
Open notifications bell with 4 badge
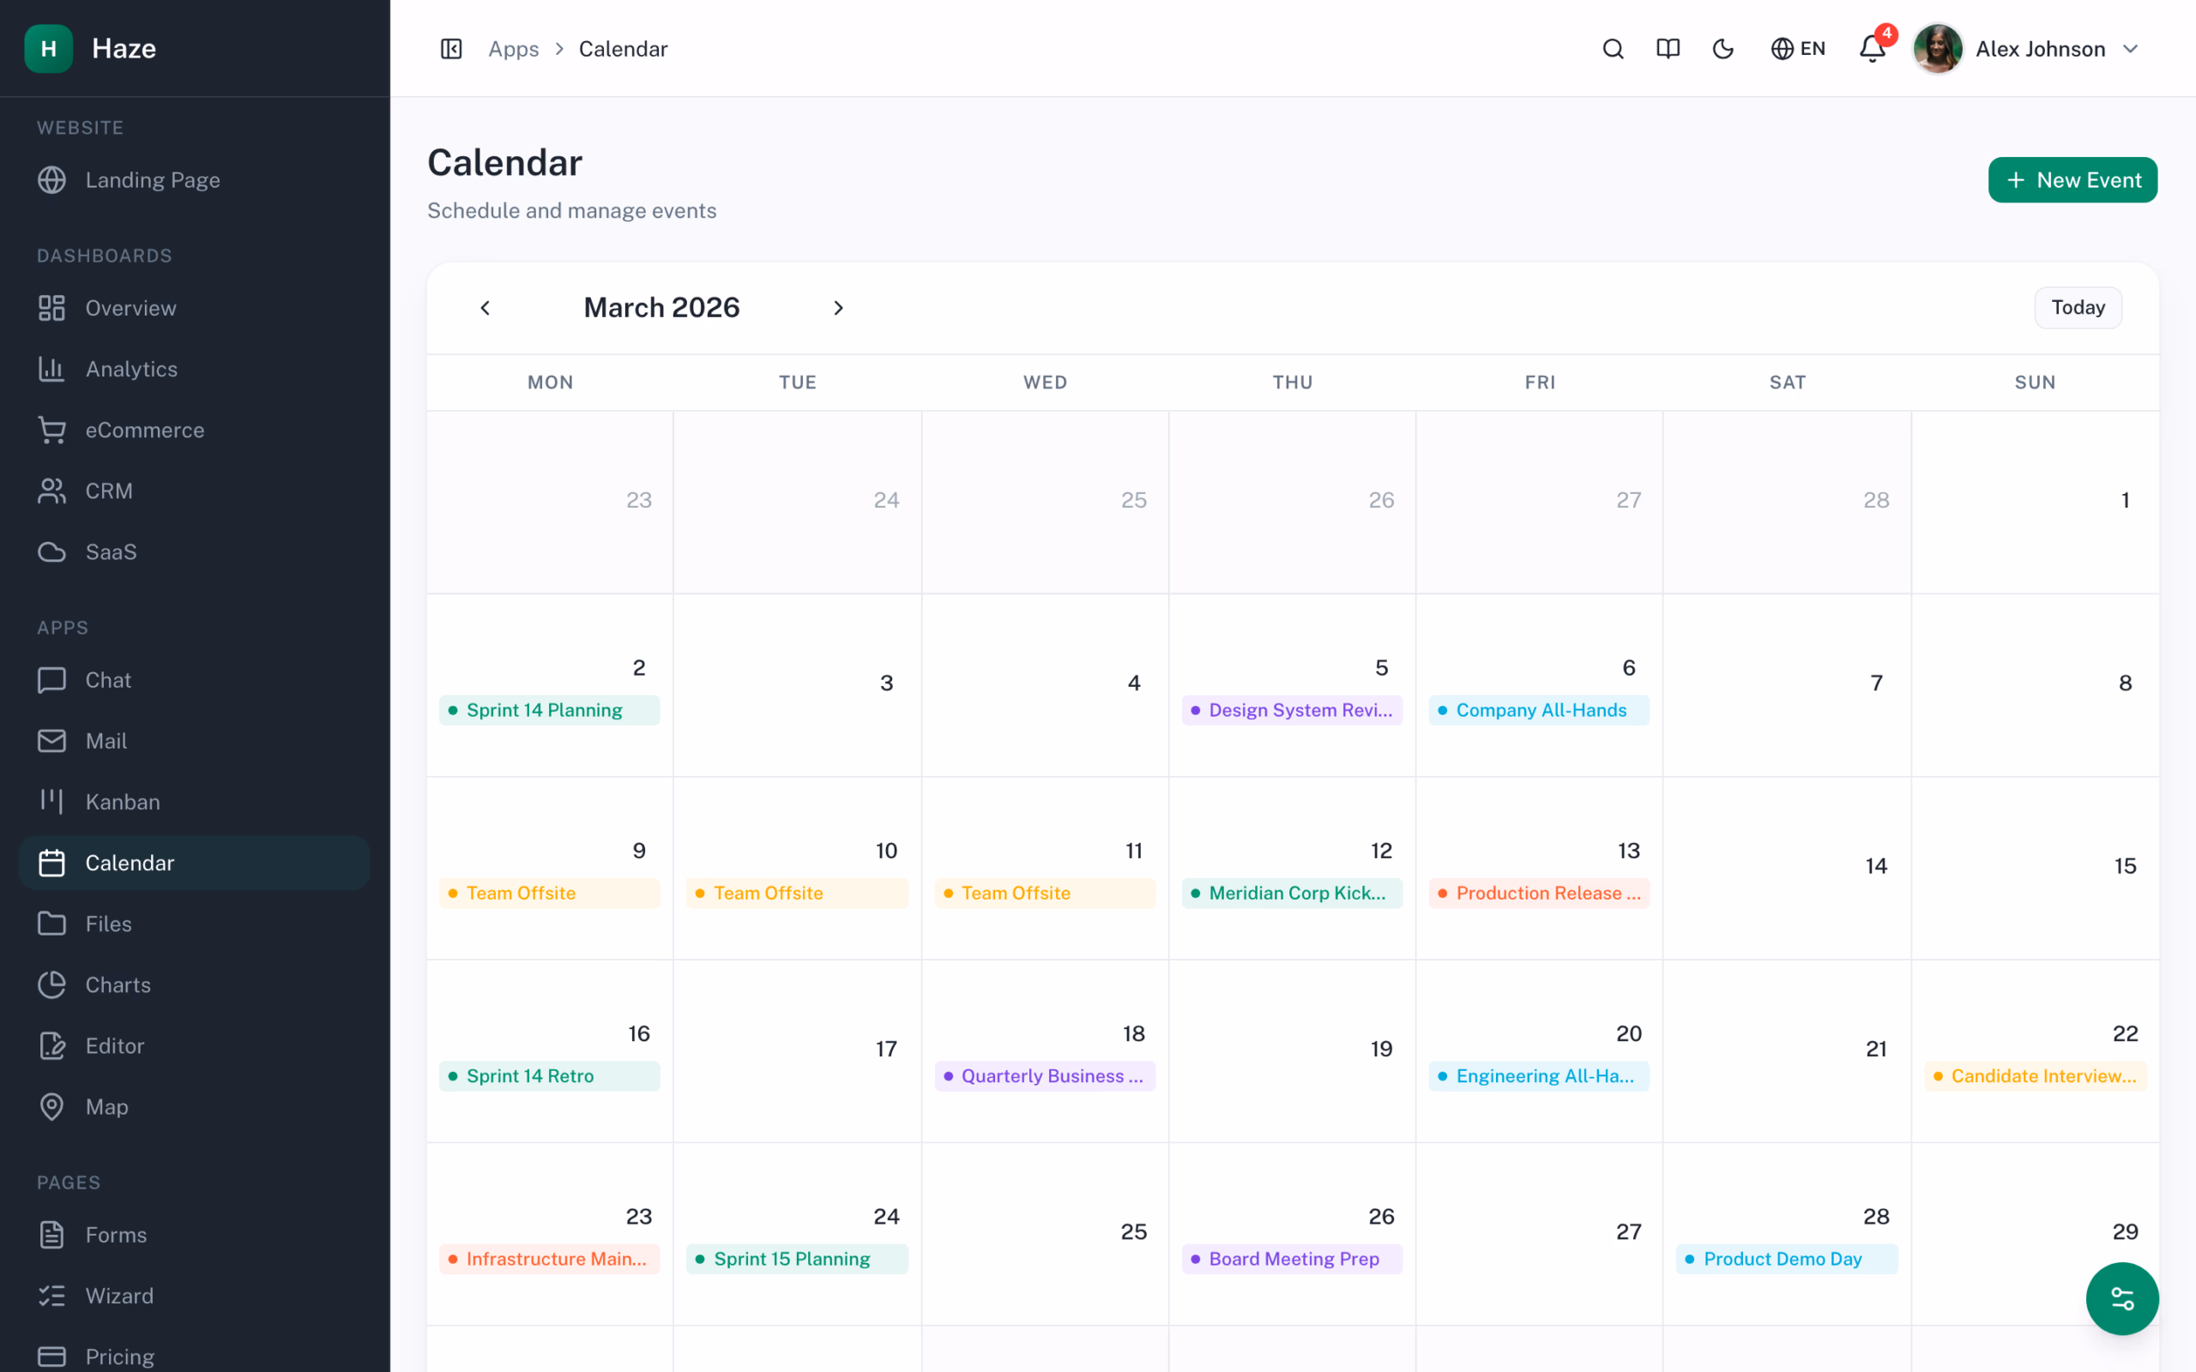click(x=1872, y=49)
